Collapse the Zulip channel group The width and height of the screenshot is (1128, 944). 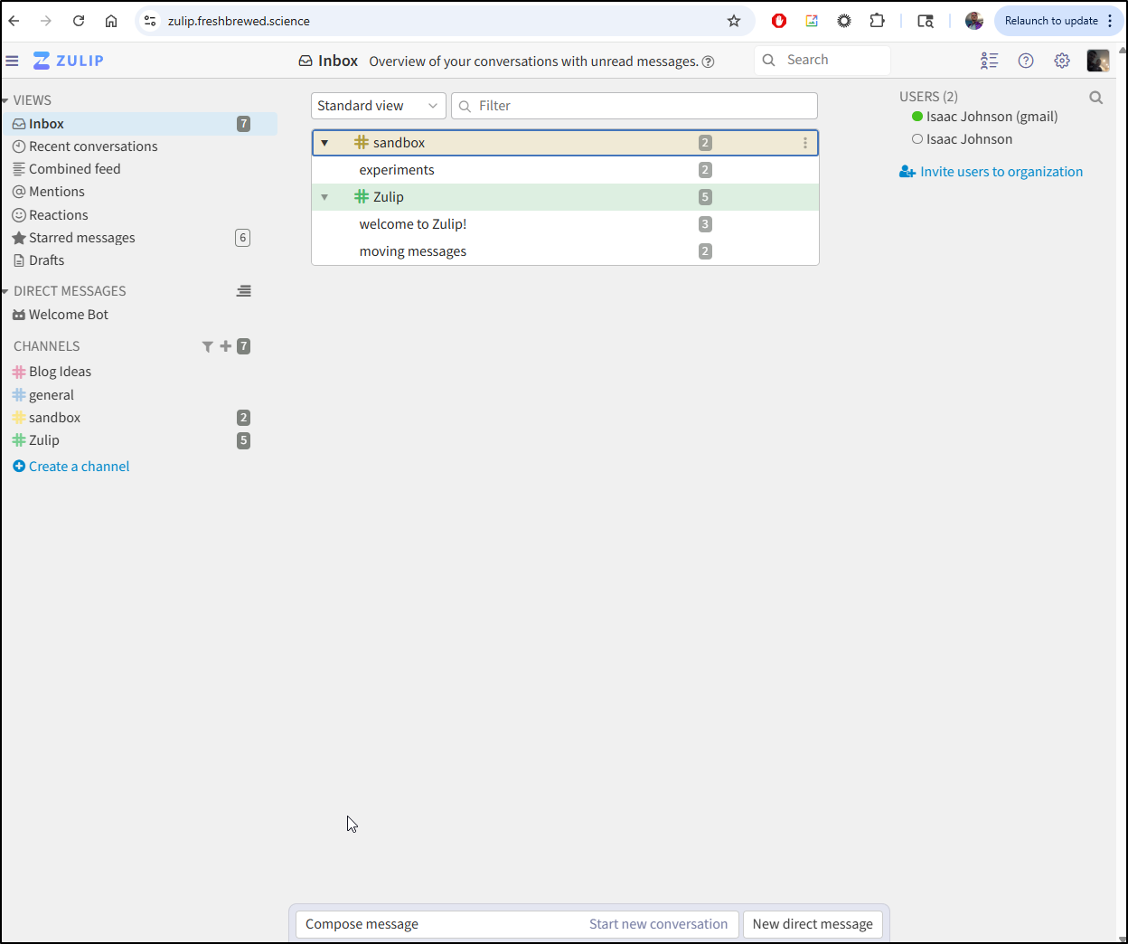[324, 197]
